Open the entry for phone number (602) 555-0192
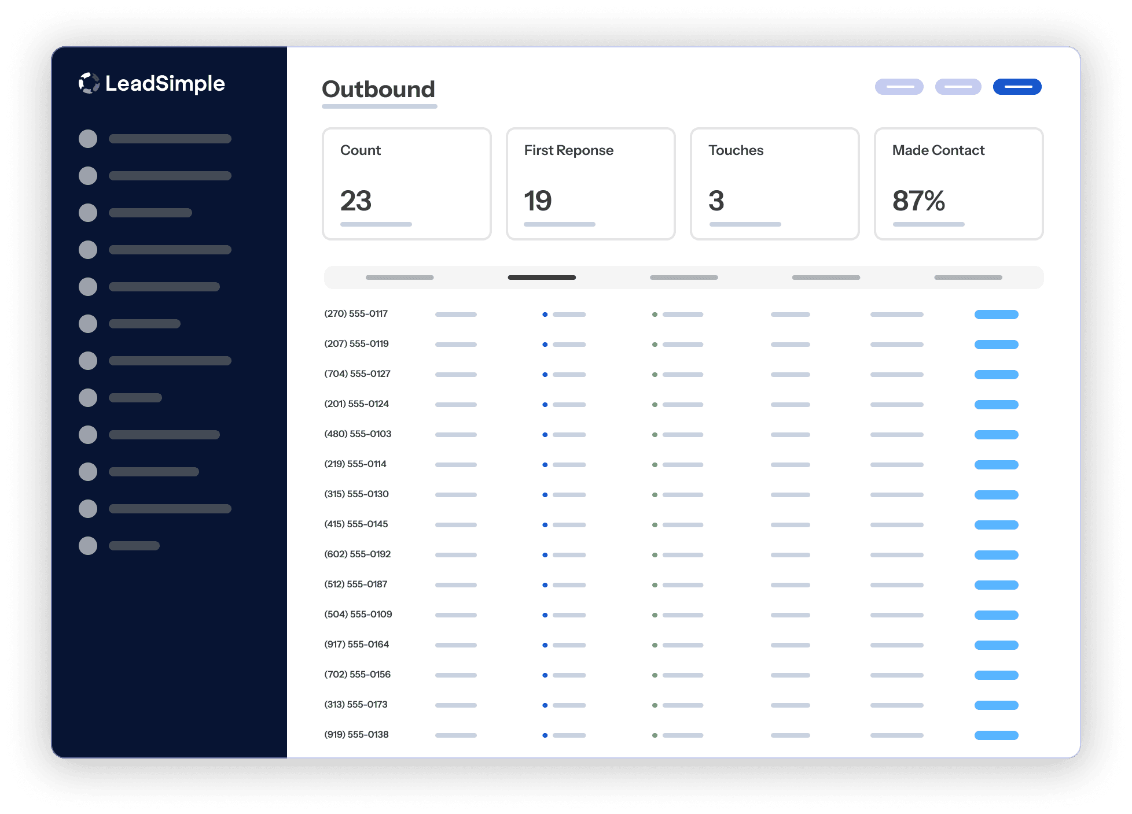Viewport: 1132px width, 814px height. click(x=357, y=554)
